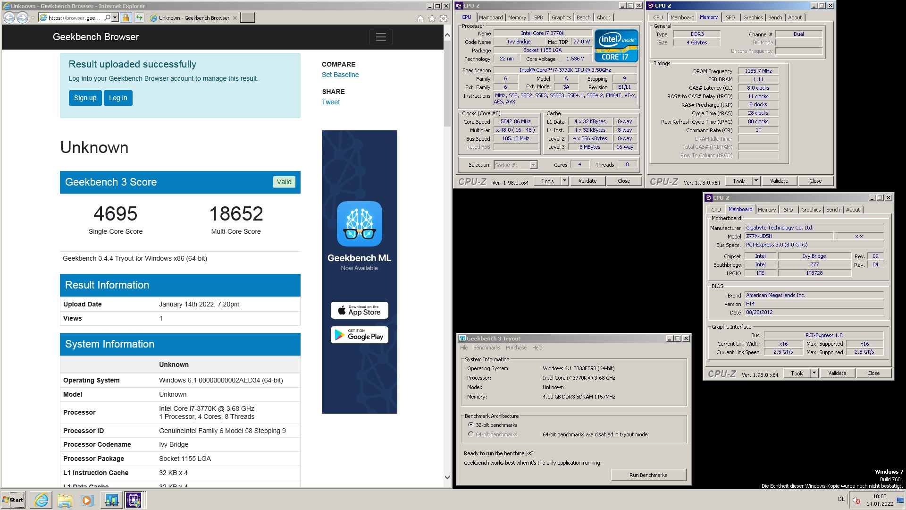This screenshot has height=510, width=906.
Task: Open IE favorites star icon
Action: (432, 18)
